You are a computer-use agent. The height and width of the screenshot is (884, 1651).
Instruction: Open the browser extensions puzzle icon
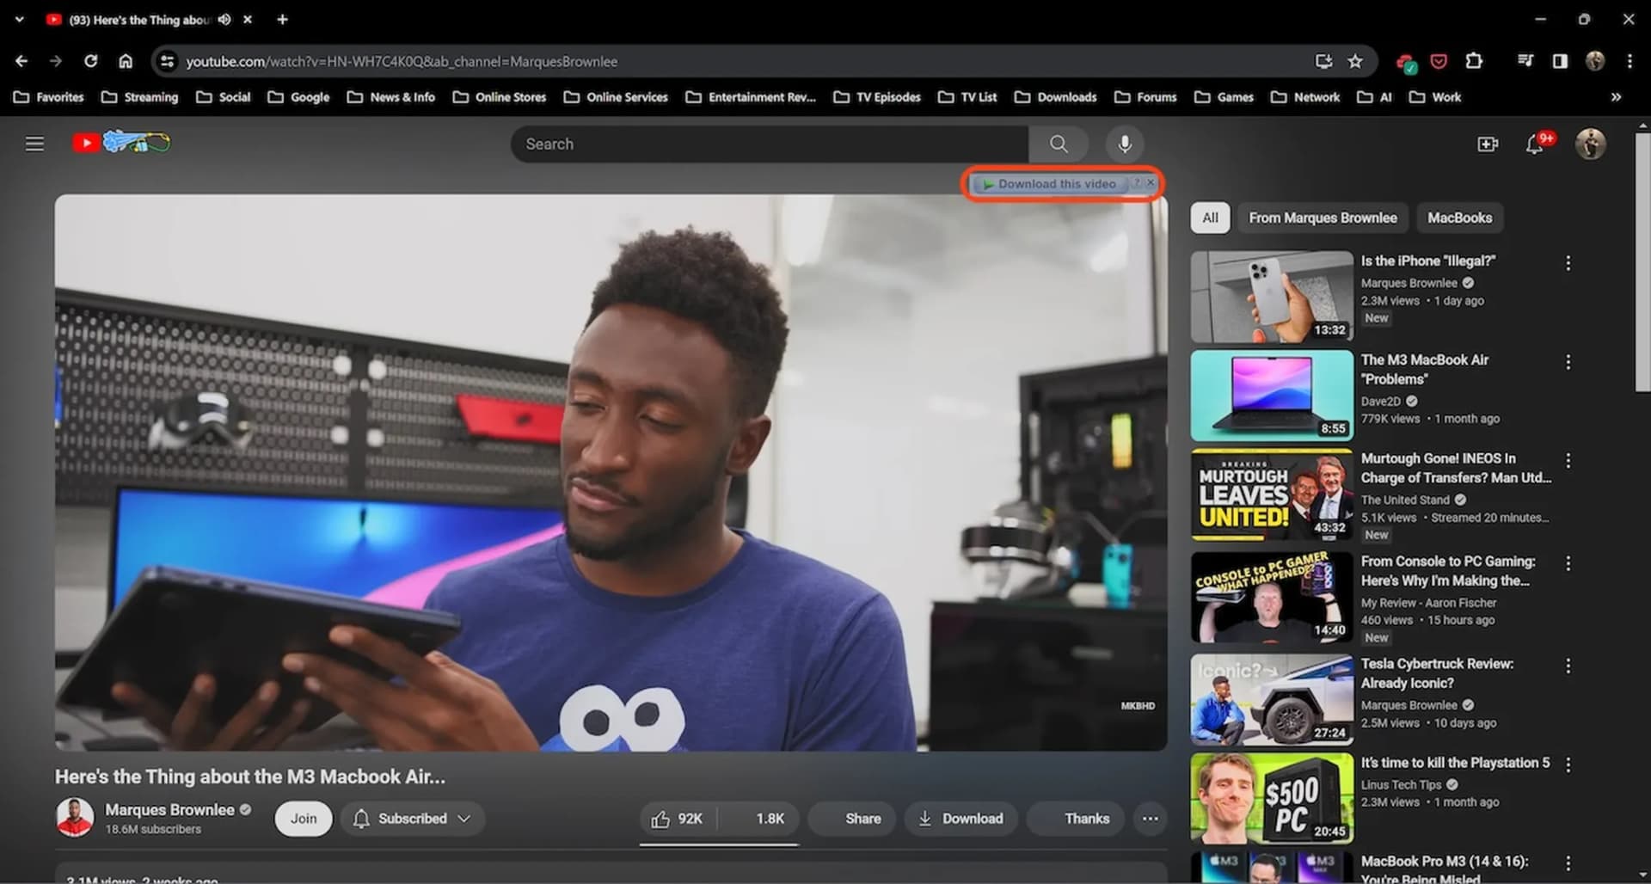(x=1474, y=61)
